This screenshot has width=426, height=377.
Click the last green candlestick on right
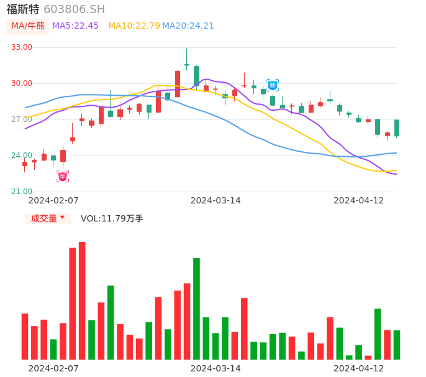coord(397,128)
